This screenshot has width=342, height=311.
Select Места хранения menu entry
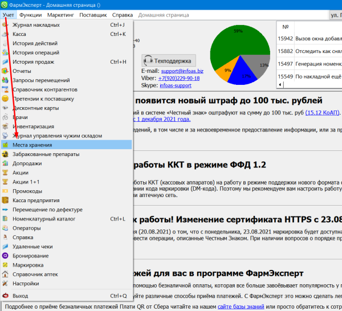pyautogui.click(x=32, y=145)
